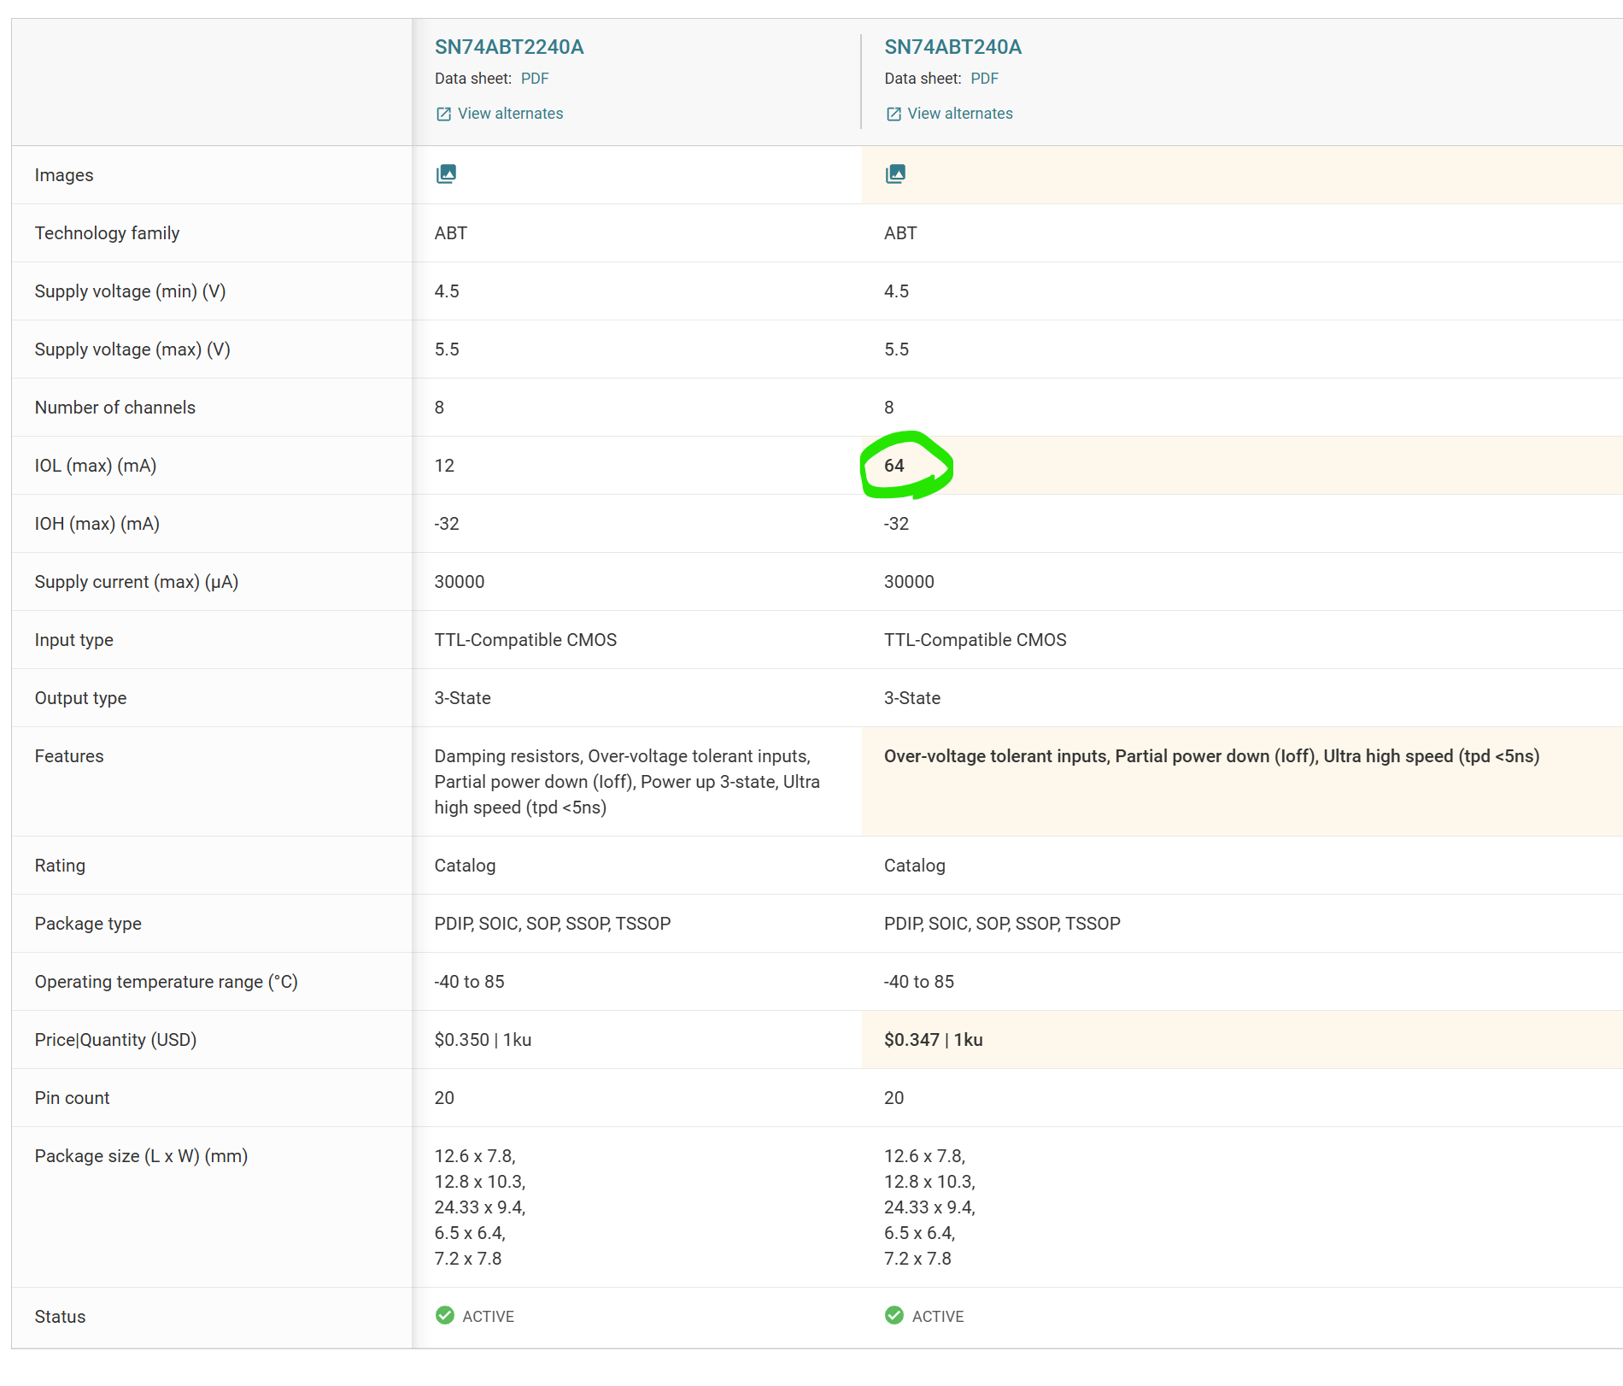The image size is (1623, 1386).
Task: Select the Features row label
Action: 69,756
